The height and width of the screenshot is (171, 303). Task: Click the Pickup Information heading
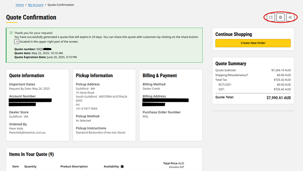[x=94, y=76]
